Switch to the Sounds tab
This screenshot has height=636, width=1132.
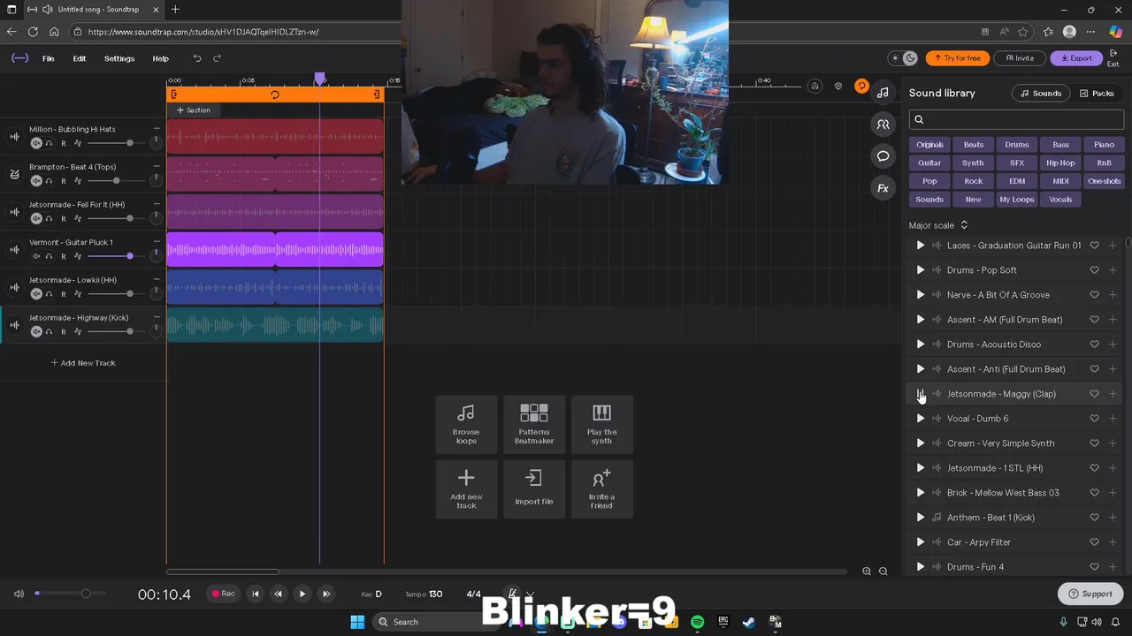click(1041, 93)
